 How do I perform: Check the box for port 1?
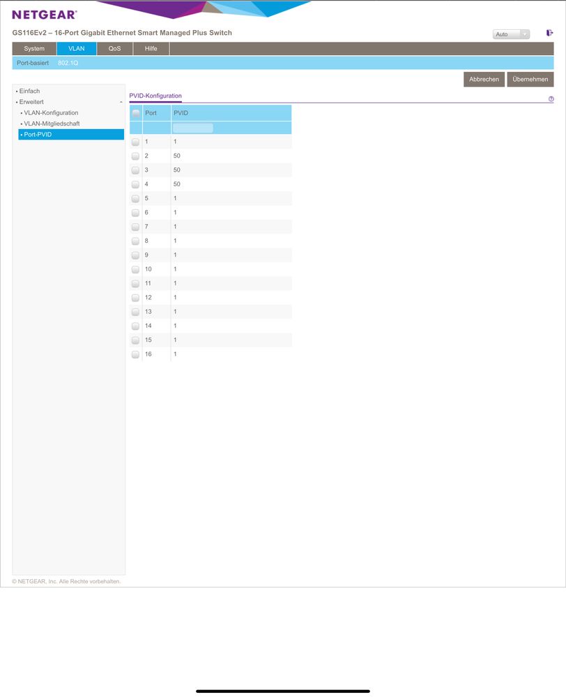[135, 142]
